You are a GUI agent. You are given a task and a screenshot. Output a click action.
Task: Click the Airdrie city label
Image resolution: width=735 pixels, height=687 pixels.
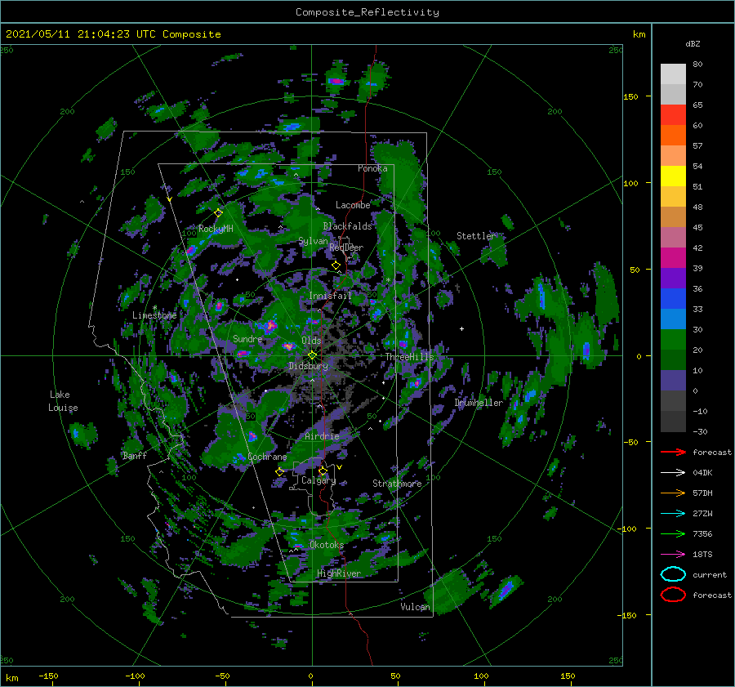tap(322, 436)
